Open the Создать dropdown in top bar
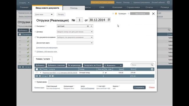The image size is (189, 106). click(x=24, y=3)
